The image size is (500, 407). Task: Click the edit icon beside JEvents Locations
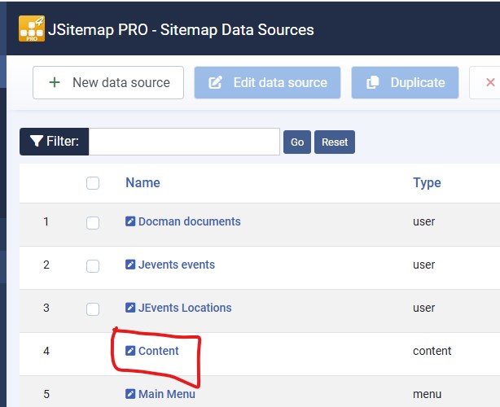pos(130,308)
